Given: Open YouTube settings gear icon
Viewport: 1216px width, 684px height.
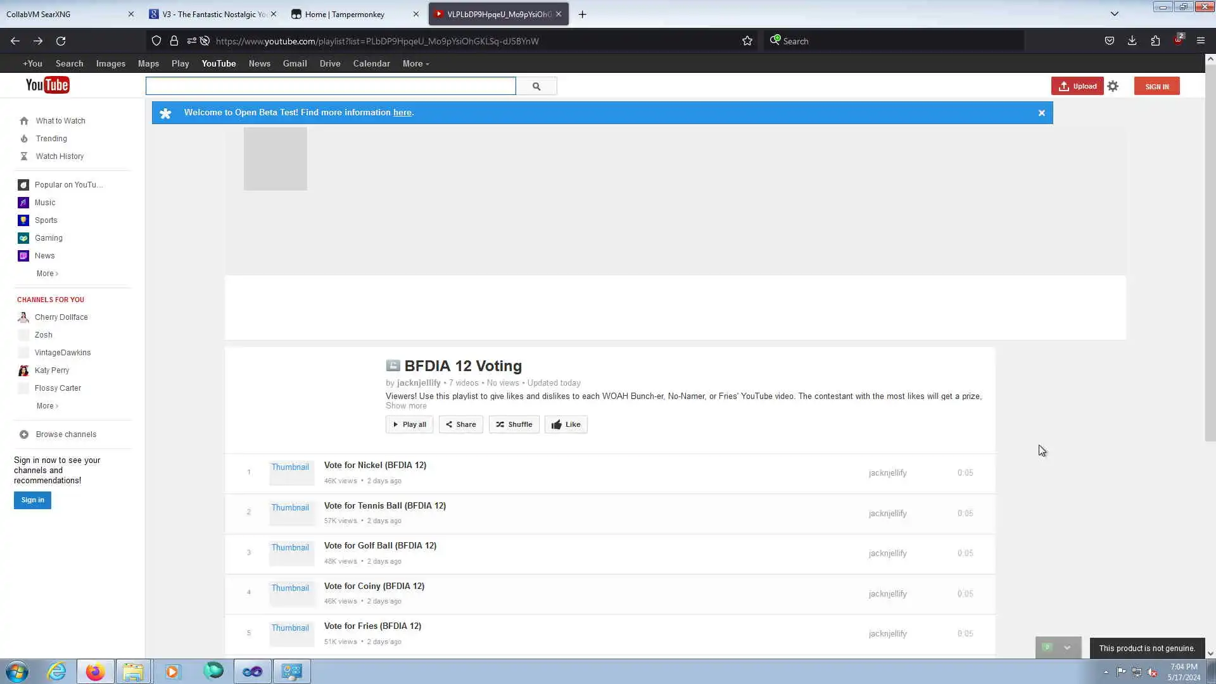Looking at the screenshot, I should [x=1113, y=86].
